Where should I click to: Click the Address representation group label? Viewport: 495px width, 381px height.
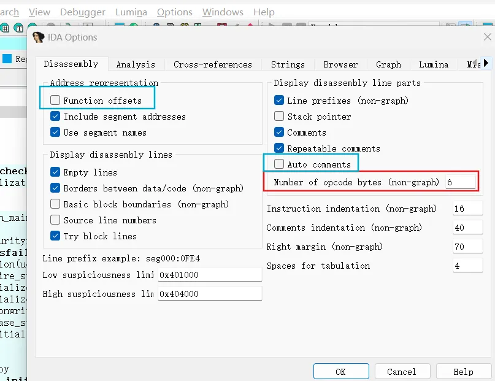pyautogui.click(x=104, y=83)
